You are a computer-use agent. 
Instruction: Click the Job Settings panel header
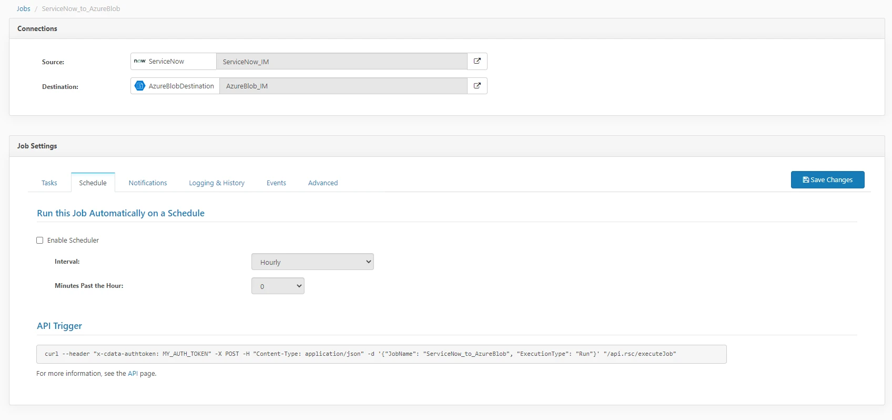coord(447,146)
